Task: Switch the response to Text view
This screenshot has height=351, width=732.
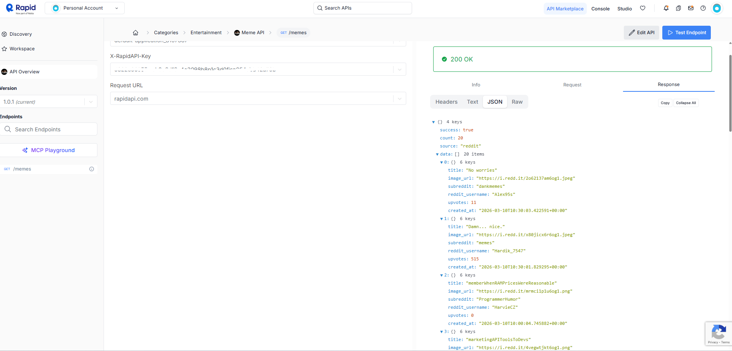Action: [x=472, y=102]
